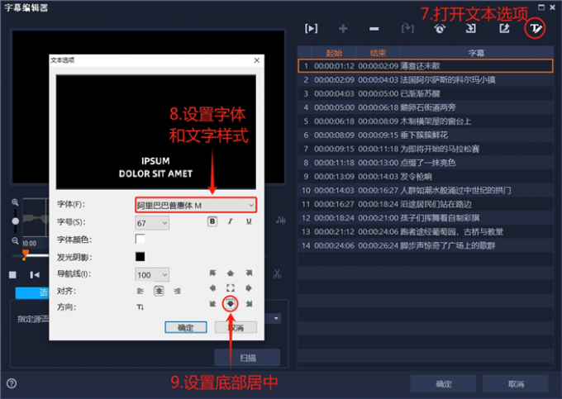
Task: Export subtitle file icon
Action: tap(504, 28)
